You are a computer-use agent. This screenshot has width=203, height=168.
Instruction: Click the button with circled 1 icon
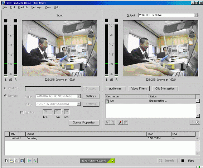195,122
